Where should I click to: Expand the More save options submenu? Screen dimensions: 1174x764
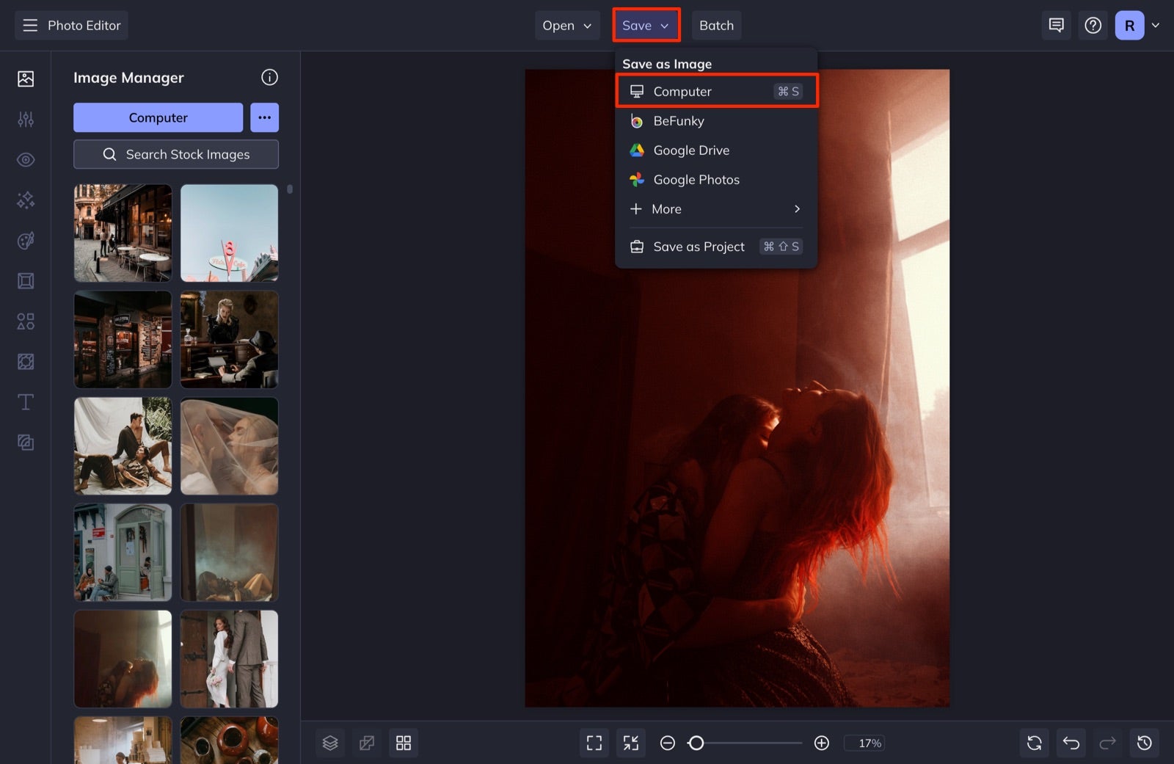tap(714, 209)
